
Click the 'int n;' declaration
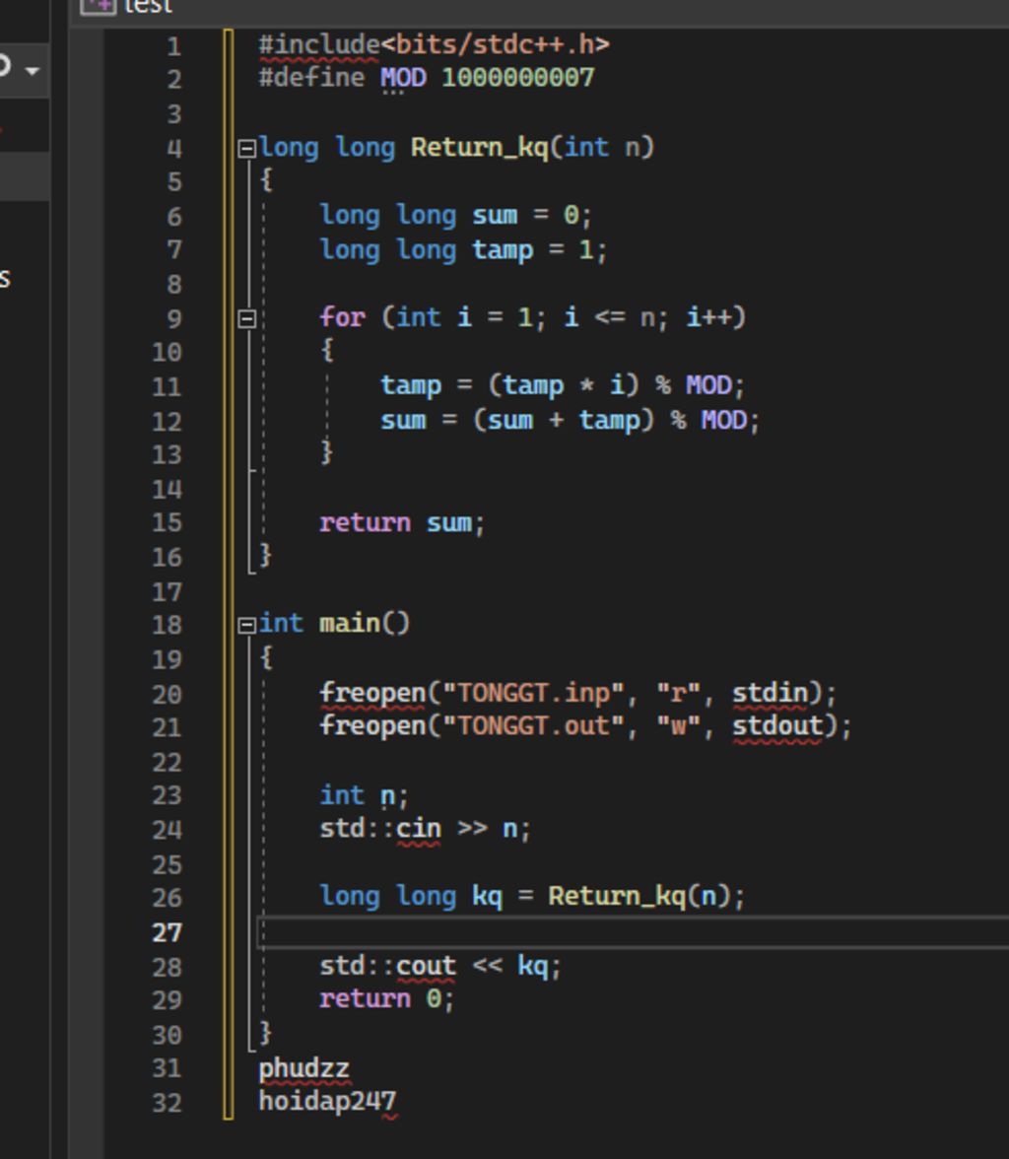[x=363, y=795]
